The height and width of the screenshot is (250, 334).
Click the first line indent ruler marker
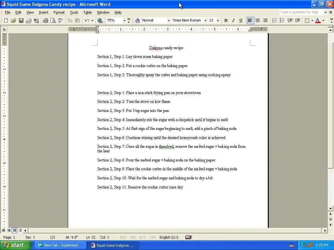pos(97,27)
